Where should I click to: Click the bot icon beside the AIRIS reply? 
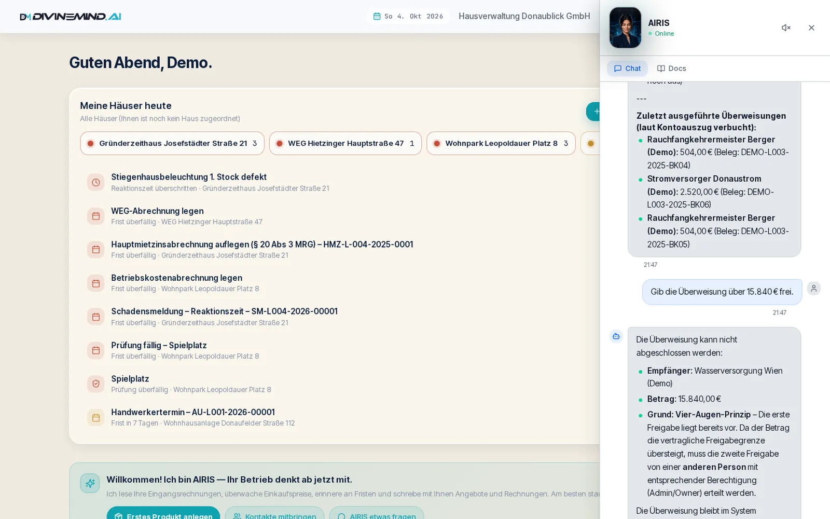pos(616,336)
